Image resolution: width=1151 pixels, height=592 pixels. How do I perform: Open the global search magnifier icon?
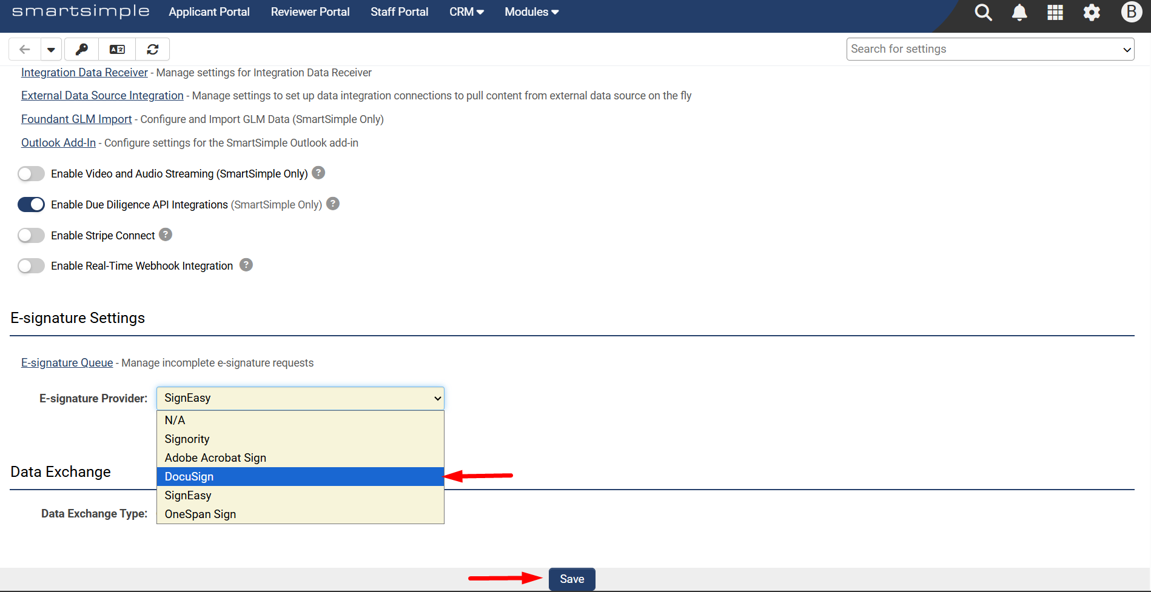coord(983,12)
